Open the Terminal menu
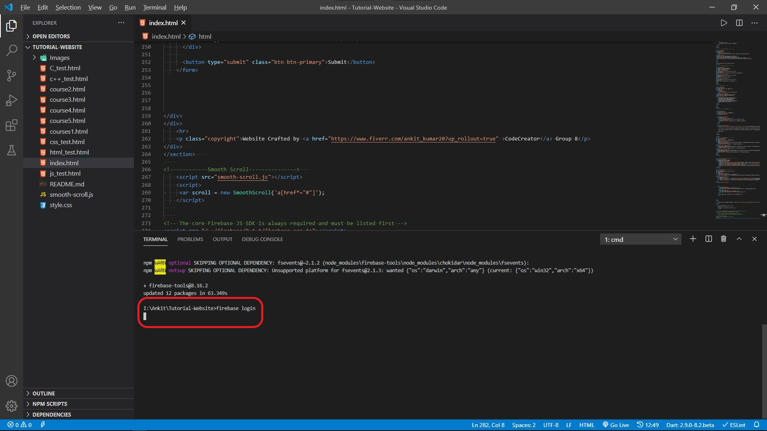 tap(155, 7)
